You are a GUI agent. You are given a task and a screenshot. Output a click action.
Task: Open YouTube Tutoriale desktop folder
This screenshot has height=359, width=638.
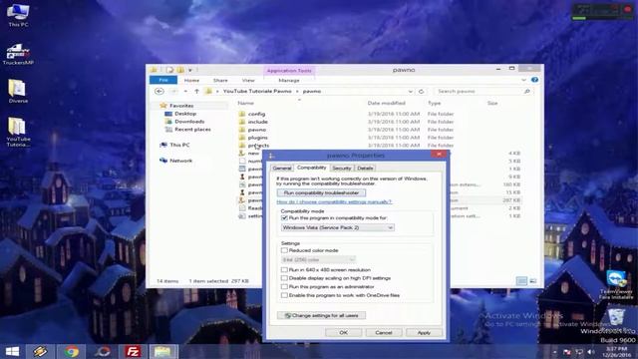pos(18,132)
